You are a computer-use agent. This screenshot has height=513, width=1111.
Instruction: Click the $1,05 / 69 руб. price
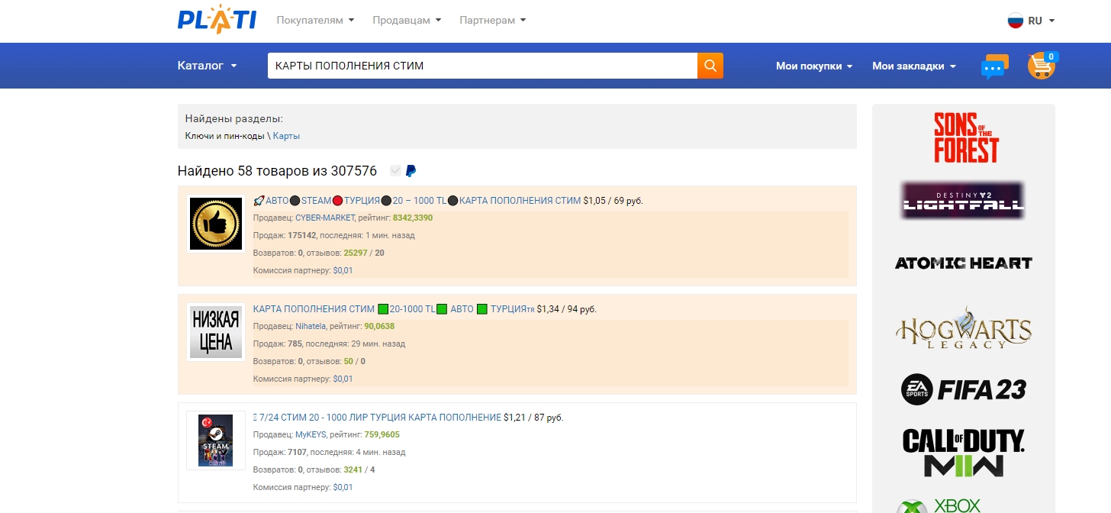click(613, 201)
